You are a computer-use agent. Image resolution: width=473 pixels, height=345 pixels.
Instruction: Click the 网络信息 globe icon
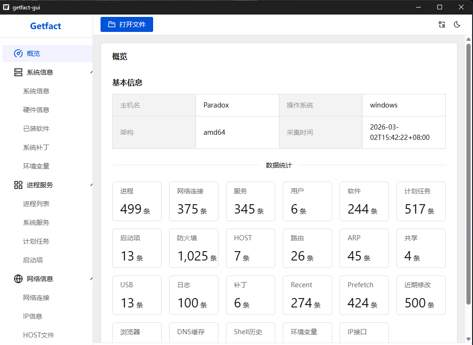pyautogui.click(x=18, y=279)
